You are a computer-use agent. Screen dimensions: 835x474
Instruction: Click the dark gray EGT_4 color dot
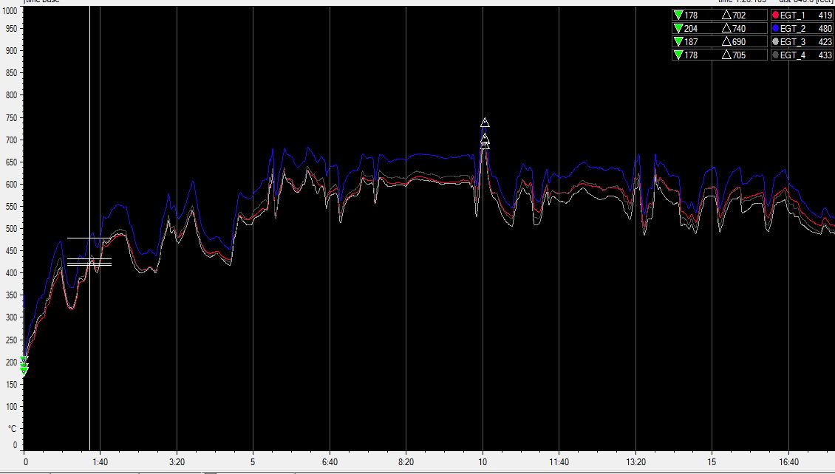775,55
